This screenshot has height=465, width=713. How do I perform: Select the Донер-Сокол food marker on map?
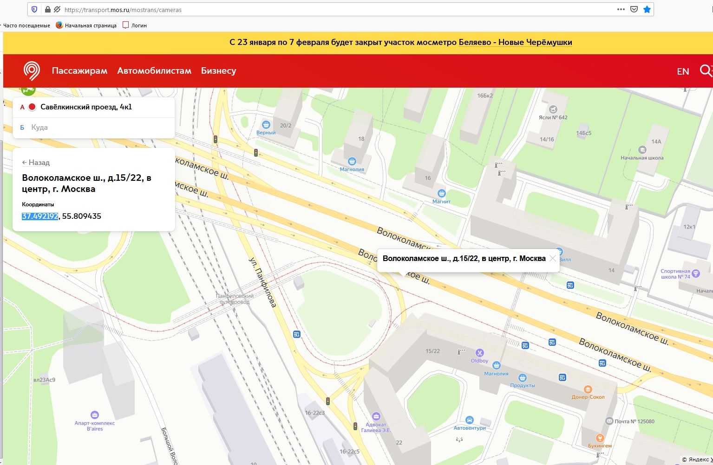click(588, 389)
